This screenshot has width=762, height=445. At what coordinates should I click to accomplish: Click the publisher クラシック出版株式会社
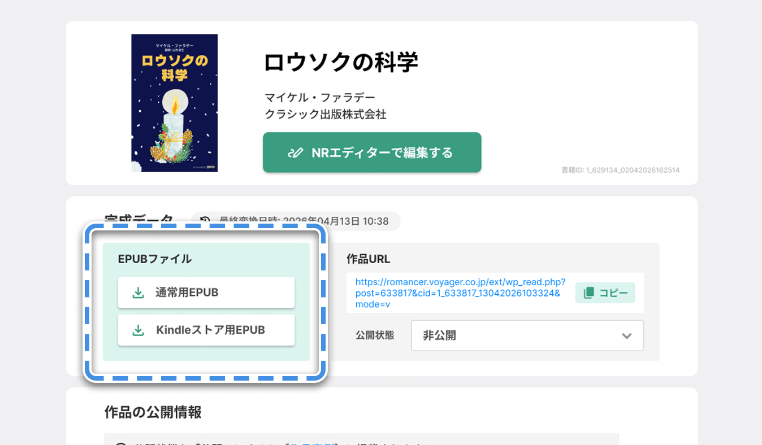pos(326,115)
